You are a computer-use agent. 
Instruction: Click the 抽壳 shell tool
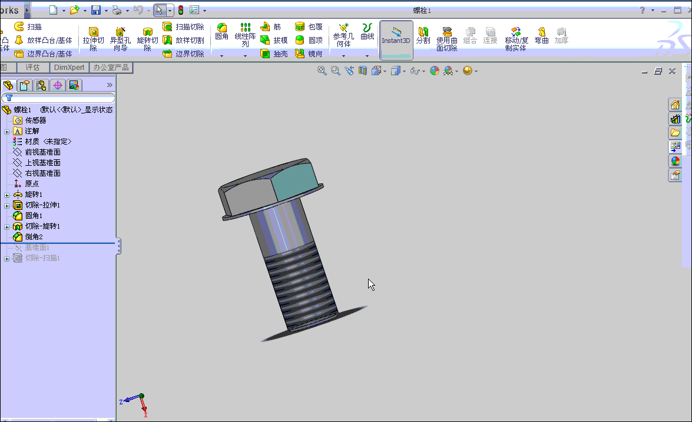pyautogui.click(x=274, y=53)
